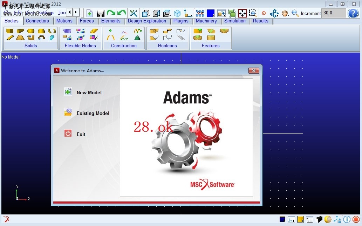Open the triad display dropdown in status bar

pyautogui.click(x=291, y=219)
